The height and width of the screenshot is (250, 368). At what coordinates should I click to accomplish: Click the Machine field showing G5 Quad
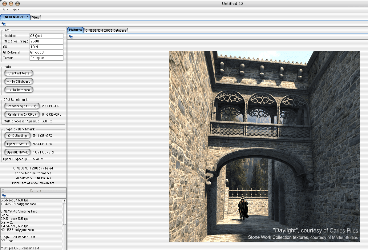pyautogui.click(x=46, y=36)
